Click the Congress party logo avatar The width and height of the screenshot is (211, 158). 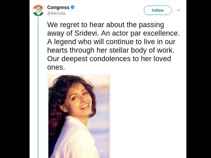click(38, 11)
